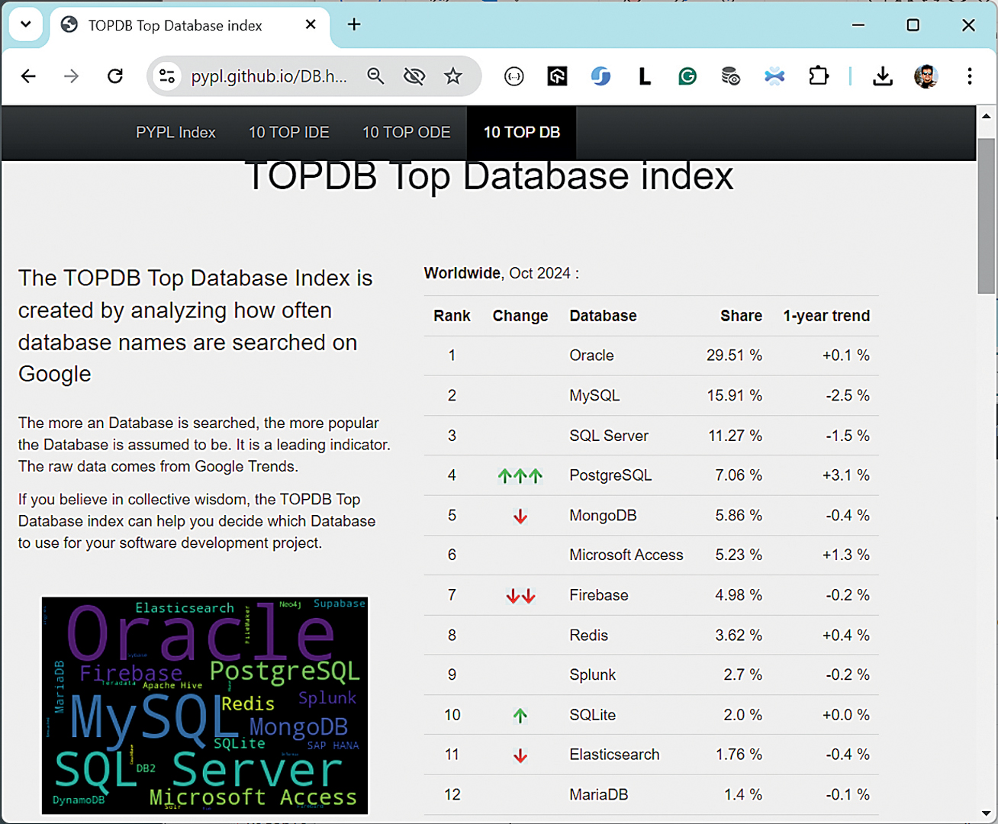998x824 pixels.
Task: Click the double red down arrows for Firebase
Action: pyautogui.click(x=520, y=596)
